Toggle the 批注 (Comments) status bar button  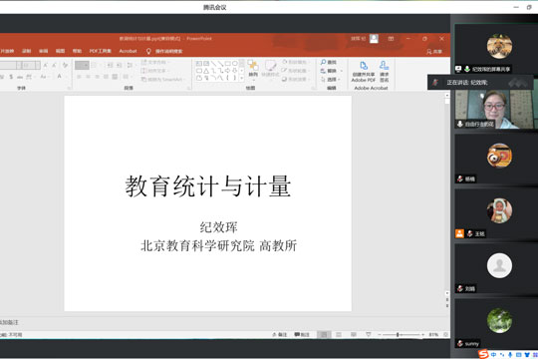302,335
